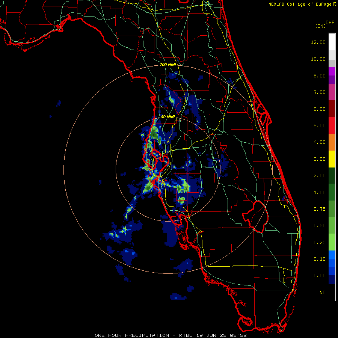Pick the light blue swatch near 0.10

pyautogui.click(x=332, y=255)
